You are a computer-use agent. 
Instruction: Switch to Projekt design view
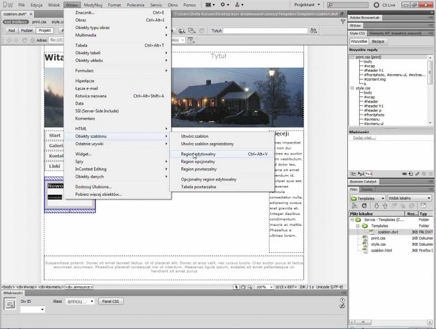[45, 31]
